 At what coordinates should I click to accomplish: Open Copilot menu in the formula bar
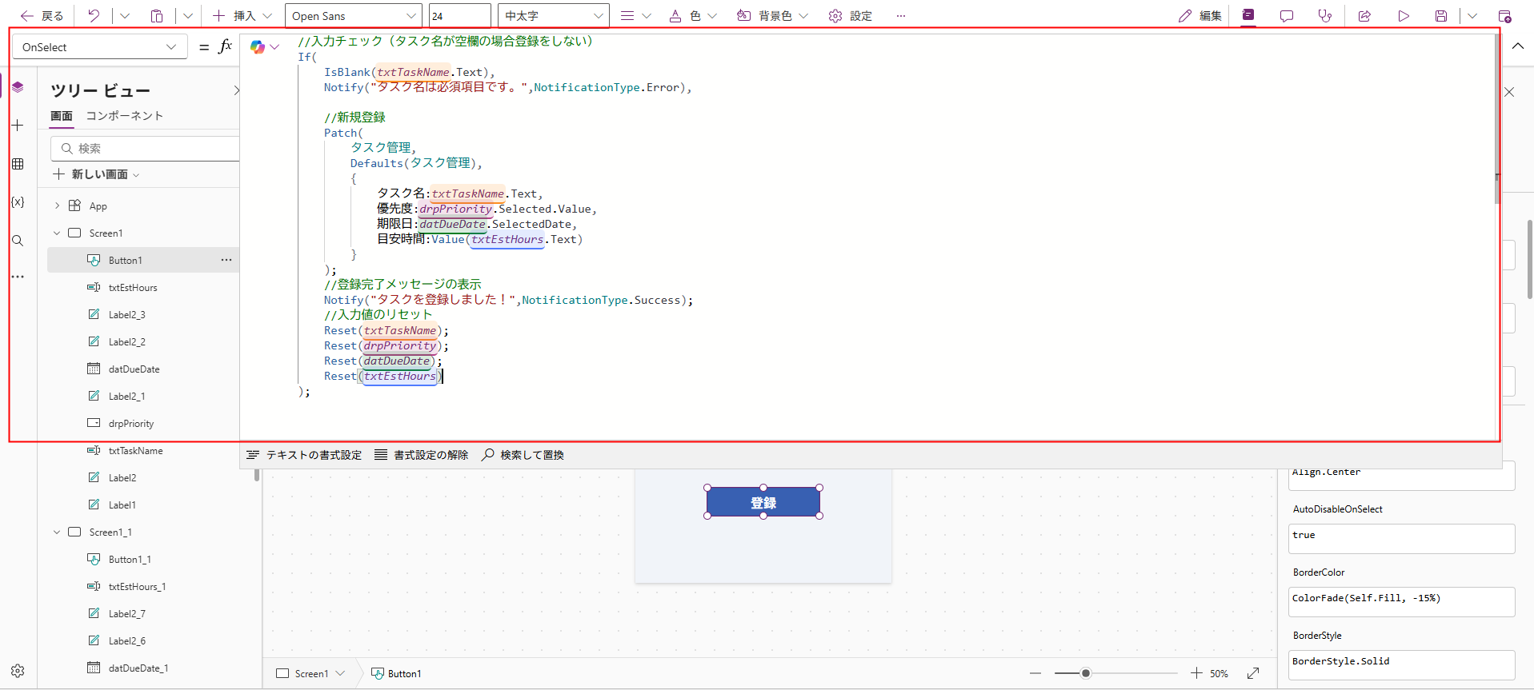pos(264,47)
